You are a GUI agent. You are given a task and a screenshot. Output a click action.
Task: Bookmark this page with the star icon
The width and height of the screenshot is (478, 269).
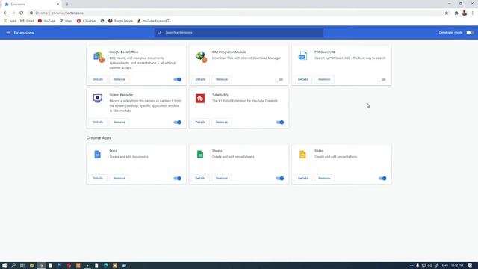click(447, 13)
